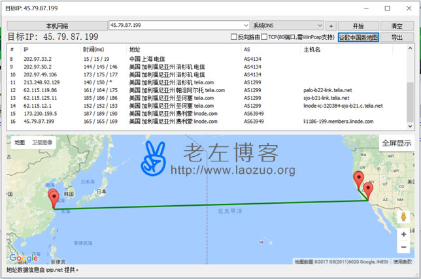The height and width of the screenshot is (279, 421).
Task: Enable the 反向路由 checkbox
Action: click(234, 37)
